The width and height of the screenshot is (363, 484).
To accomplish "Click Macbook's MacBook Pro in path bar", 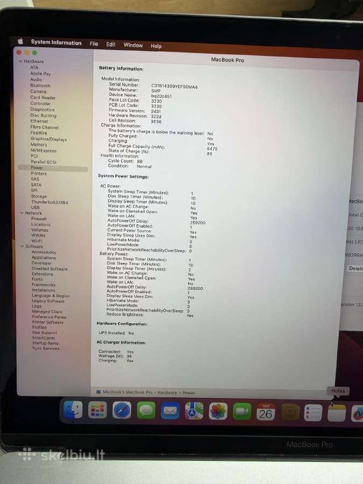I will tap(127, 392).
